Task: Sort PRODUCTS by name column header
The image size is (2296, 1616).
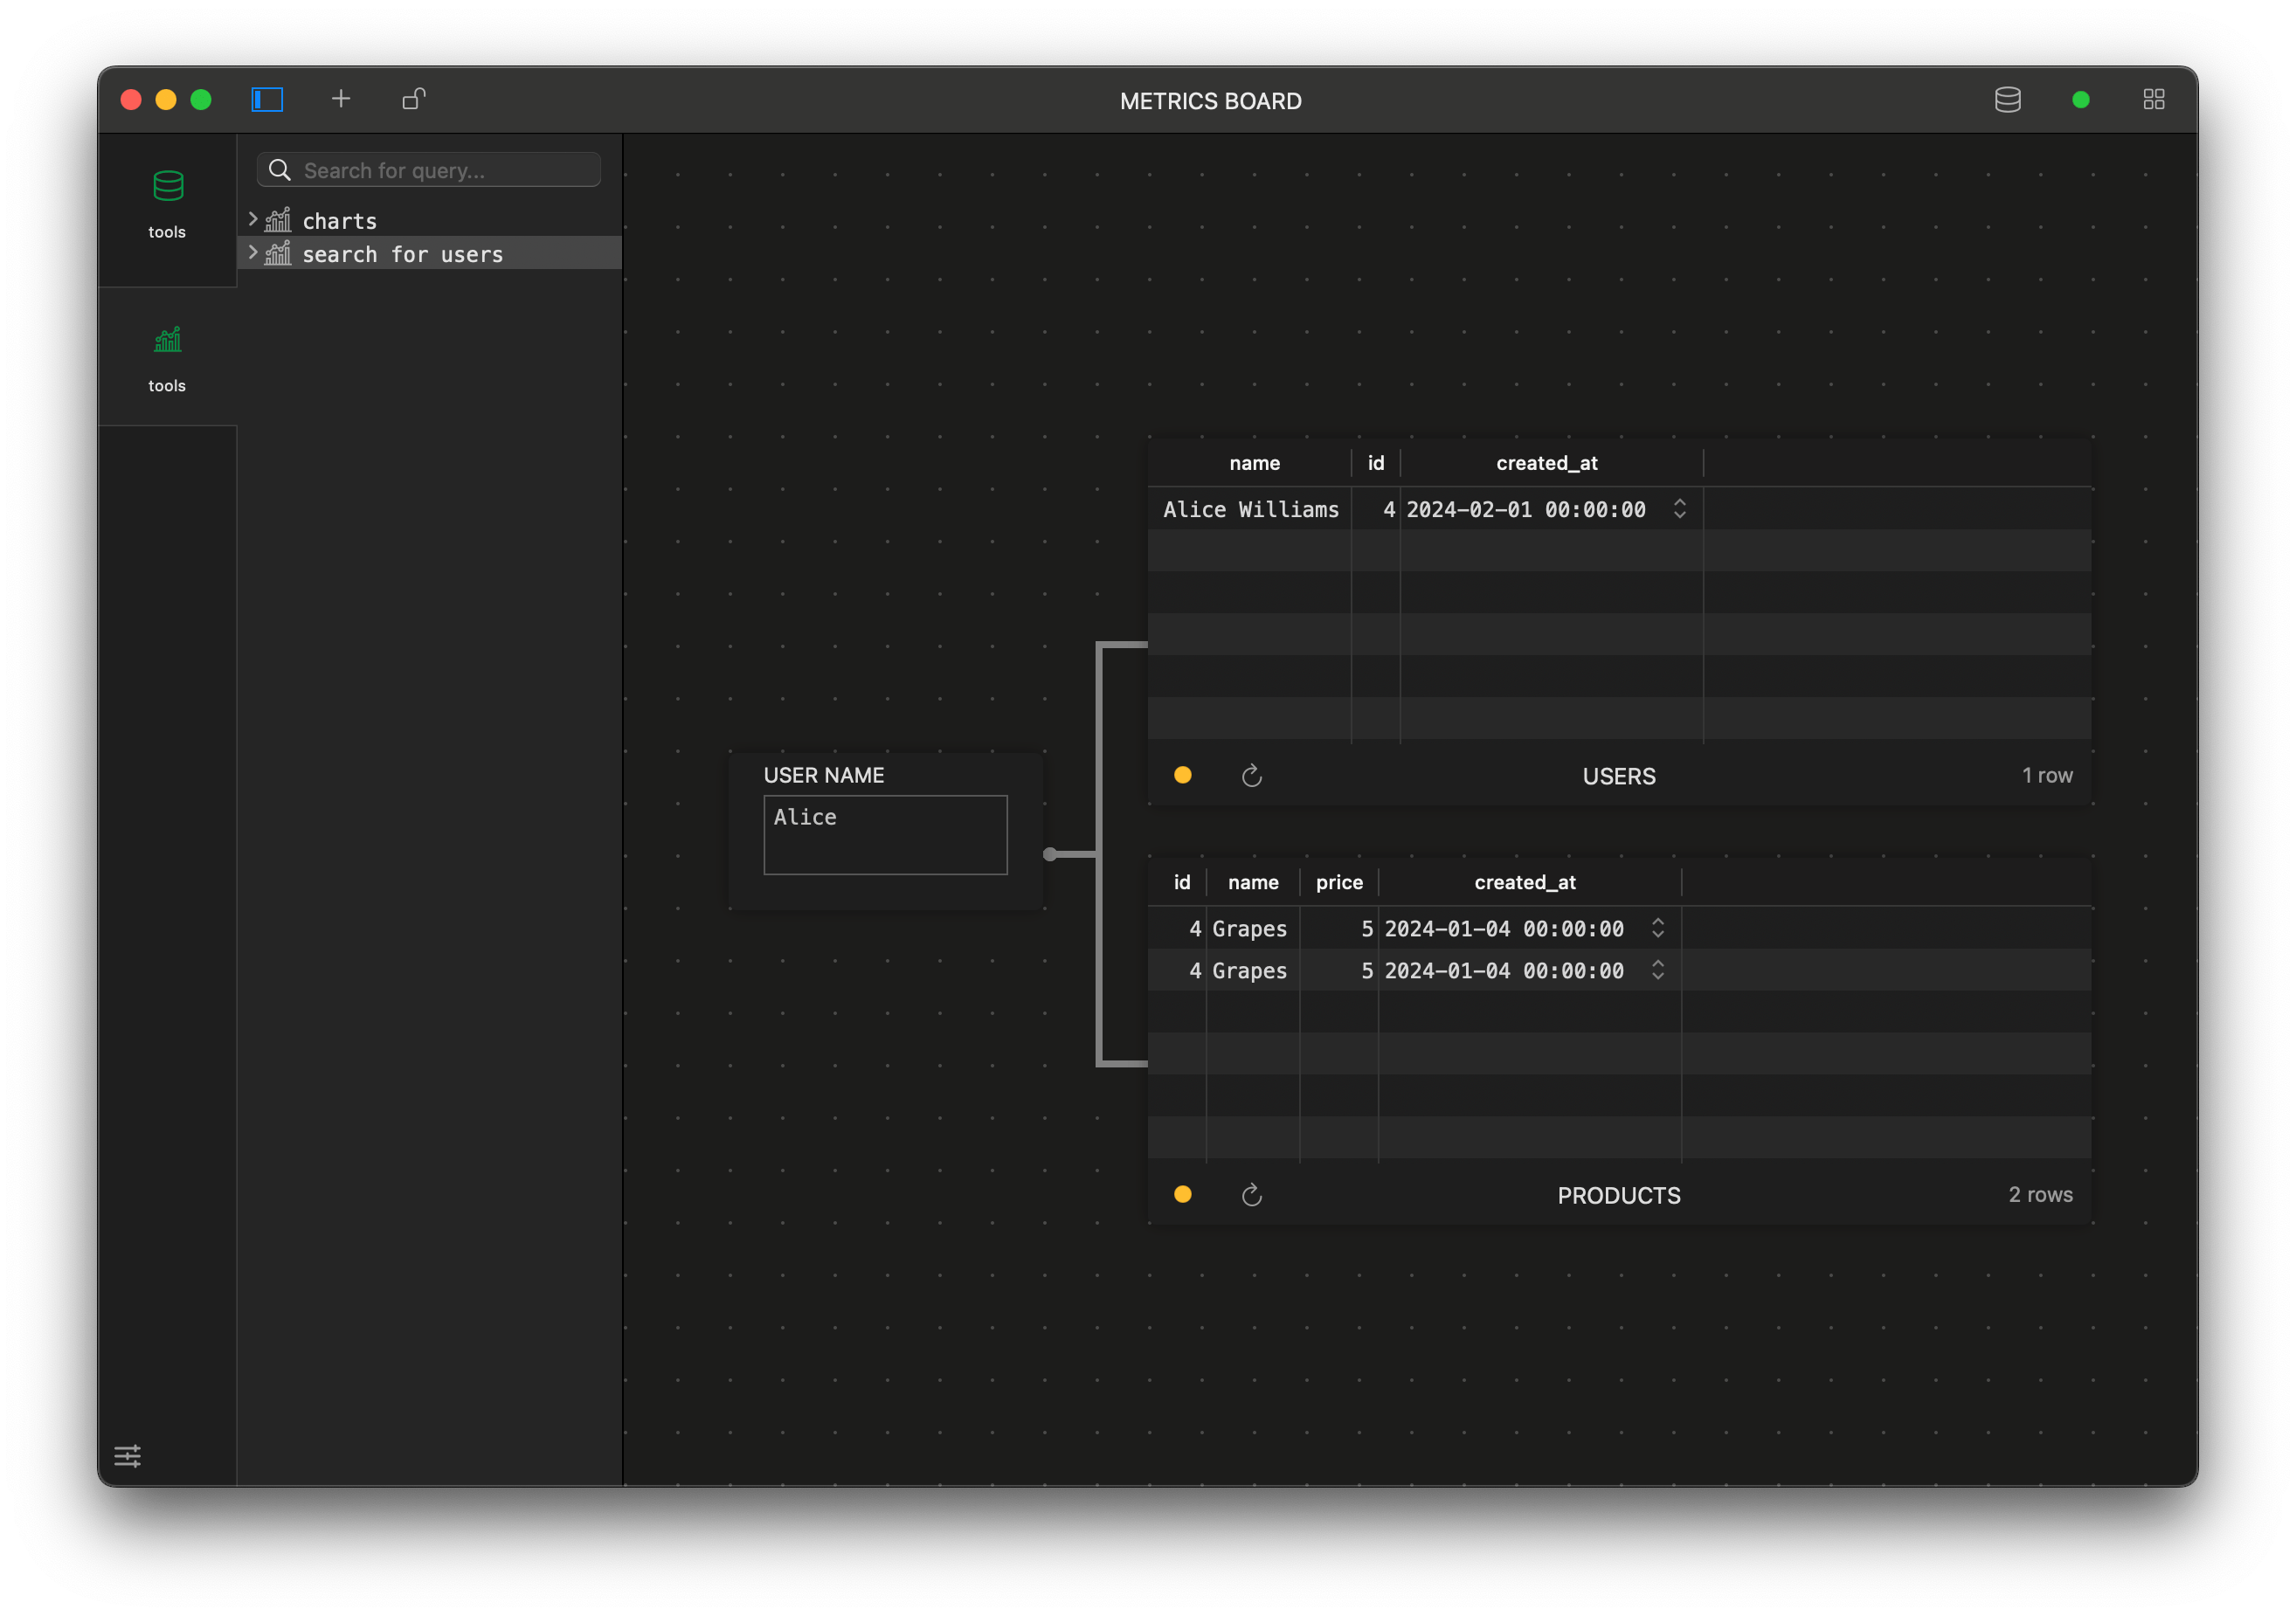Action: (1252, 881)
